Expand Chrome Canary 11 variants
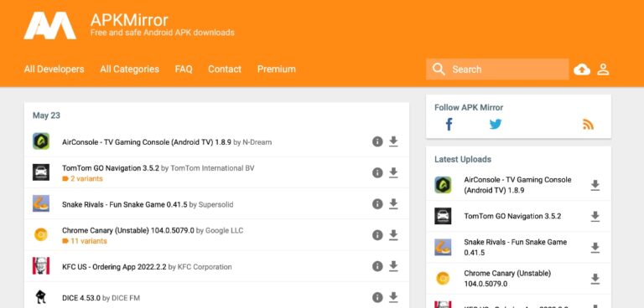Viewport: 644px width, 308px height. click(x=85, y=241)
